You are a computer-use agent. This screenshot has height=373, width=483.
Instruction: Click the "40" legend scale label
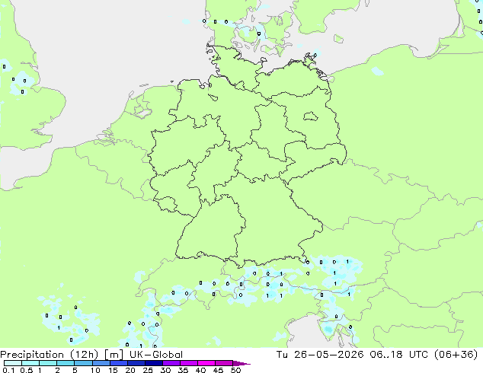[200, 370]
